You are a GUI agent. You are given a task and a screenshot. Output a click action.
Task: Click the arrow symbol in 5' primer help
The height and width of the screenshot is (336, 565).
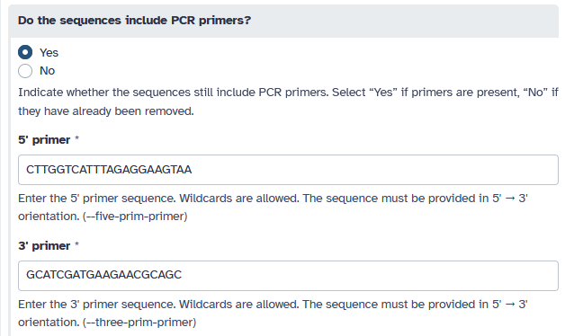point(510,199)
